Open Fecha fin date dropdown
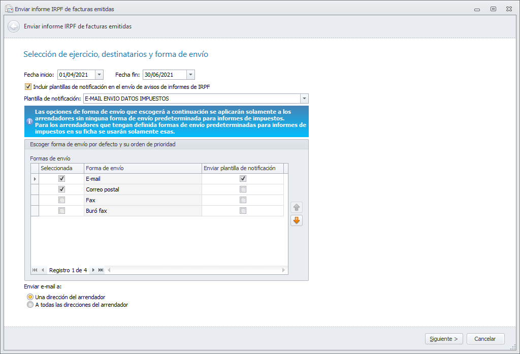 190,75
